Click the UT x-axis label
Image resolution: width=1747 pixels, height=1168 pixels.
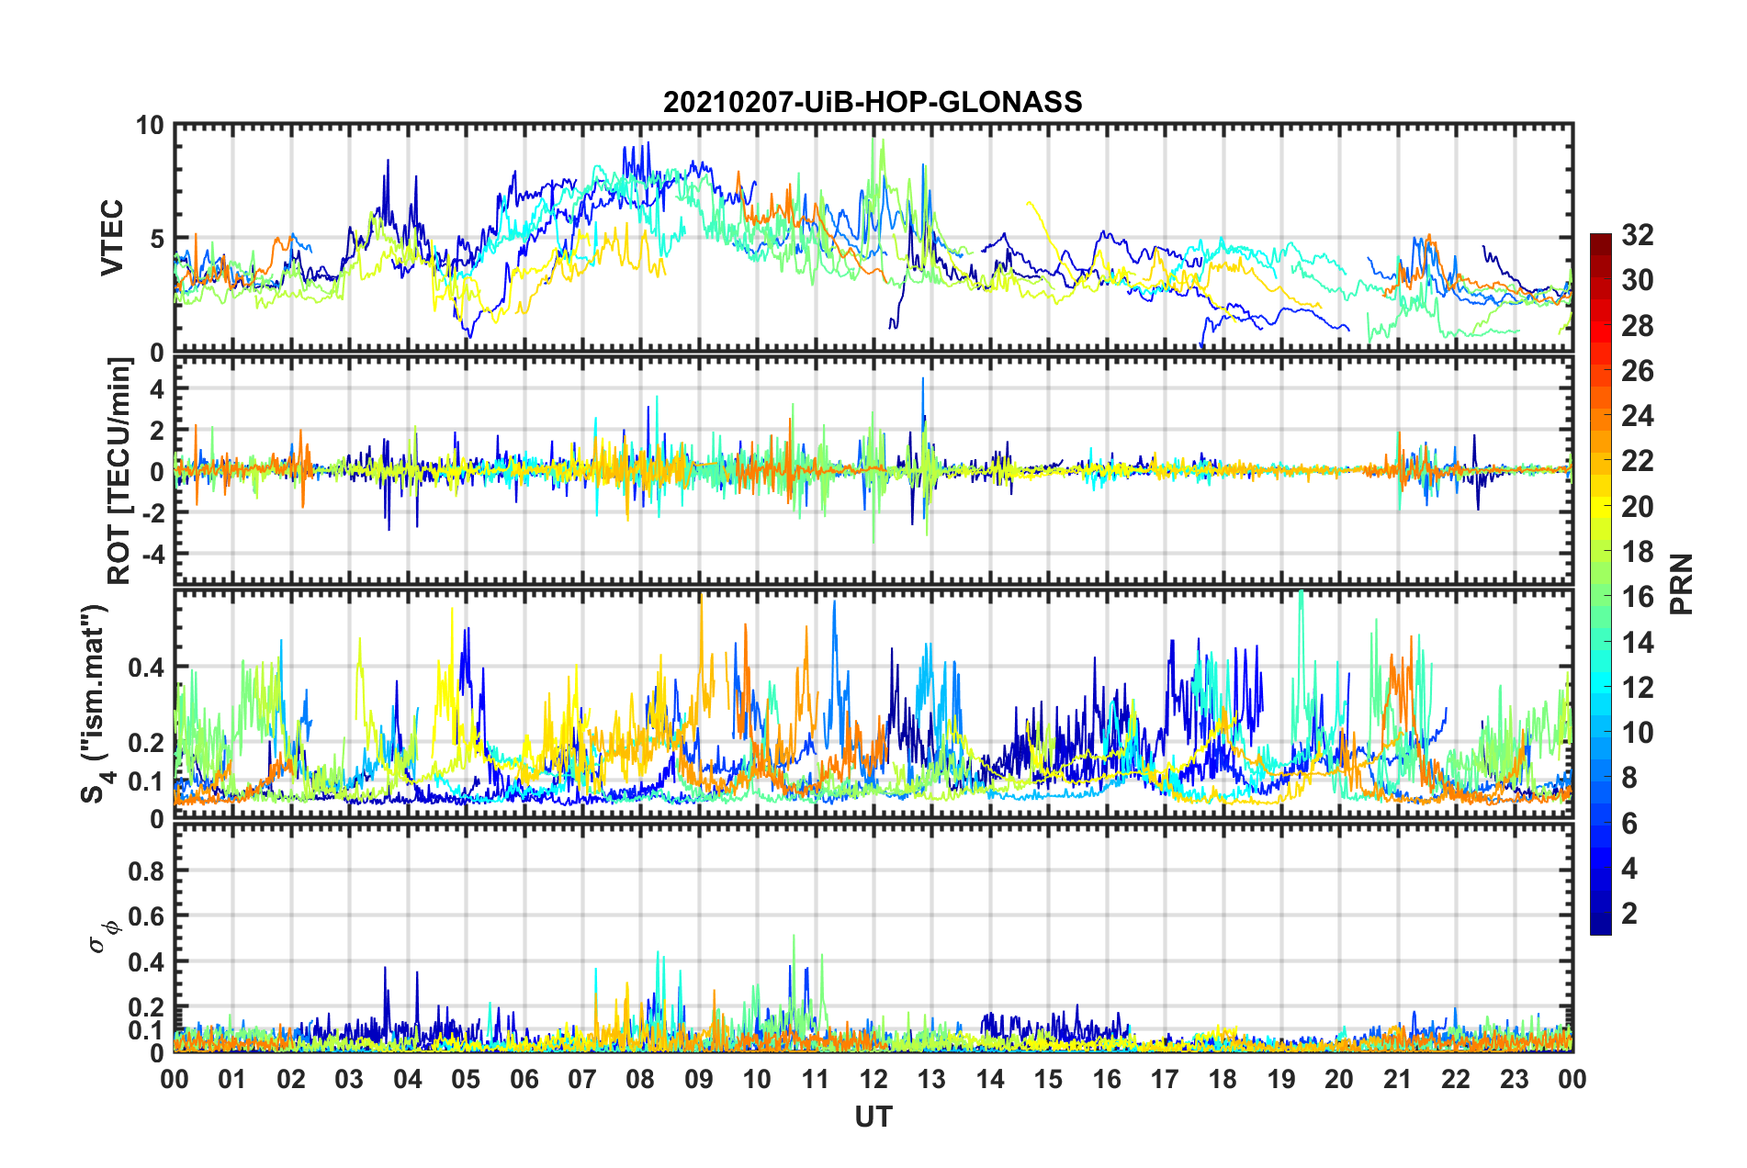[873, 1117]
